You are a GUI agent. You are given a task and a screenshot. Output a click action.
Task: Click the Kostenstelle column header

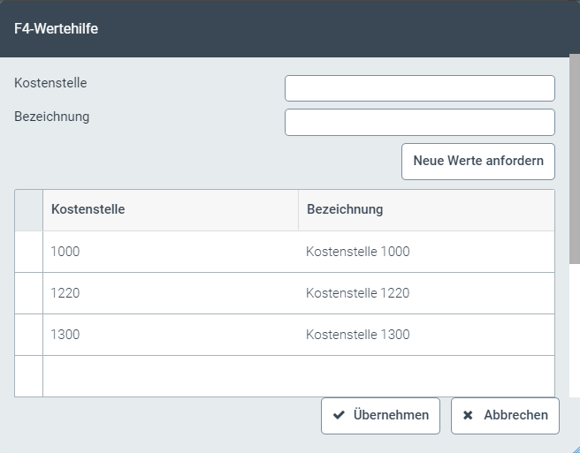[x=171, y=210]
